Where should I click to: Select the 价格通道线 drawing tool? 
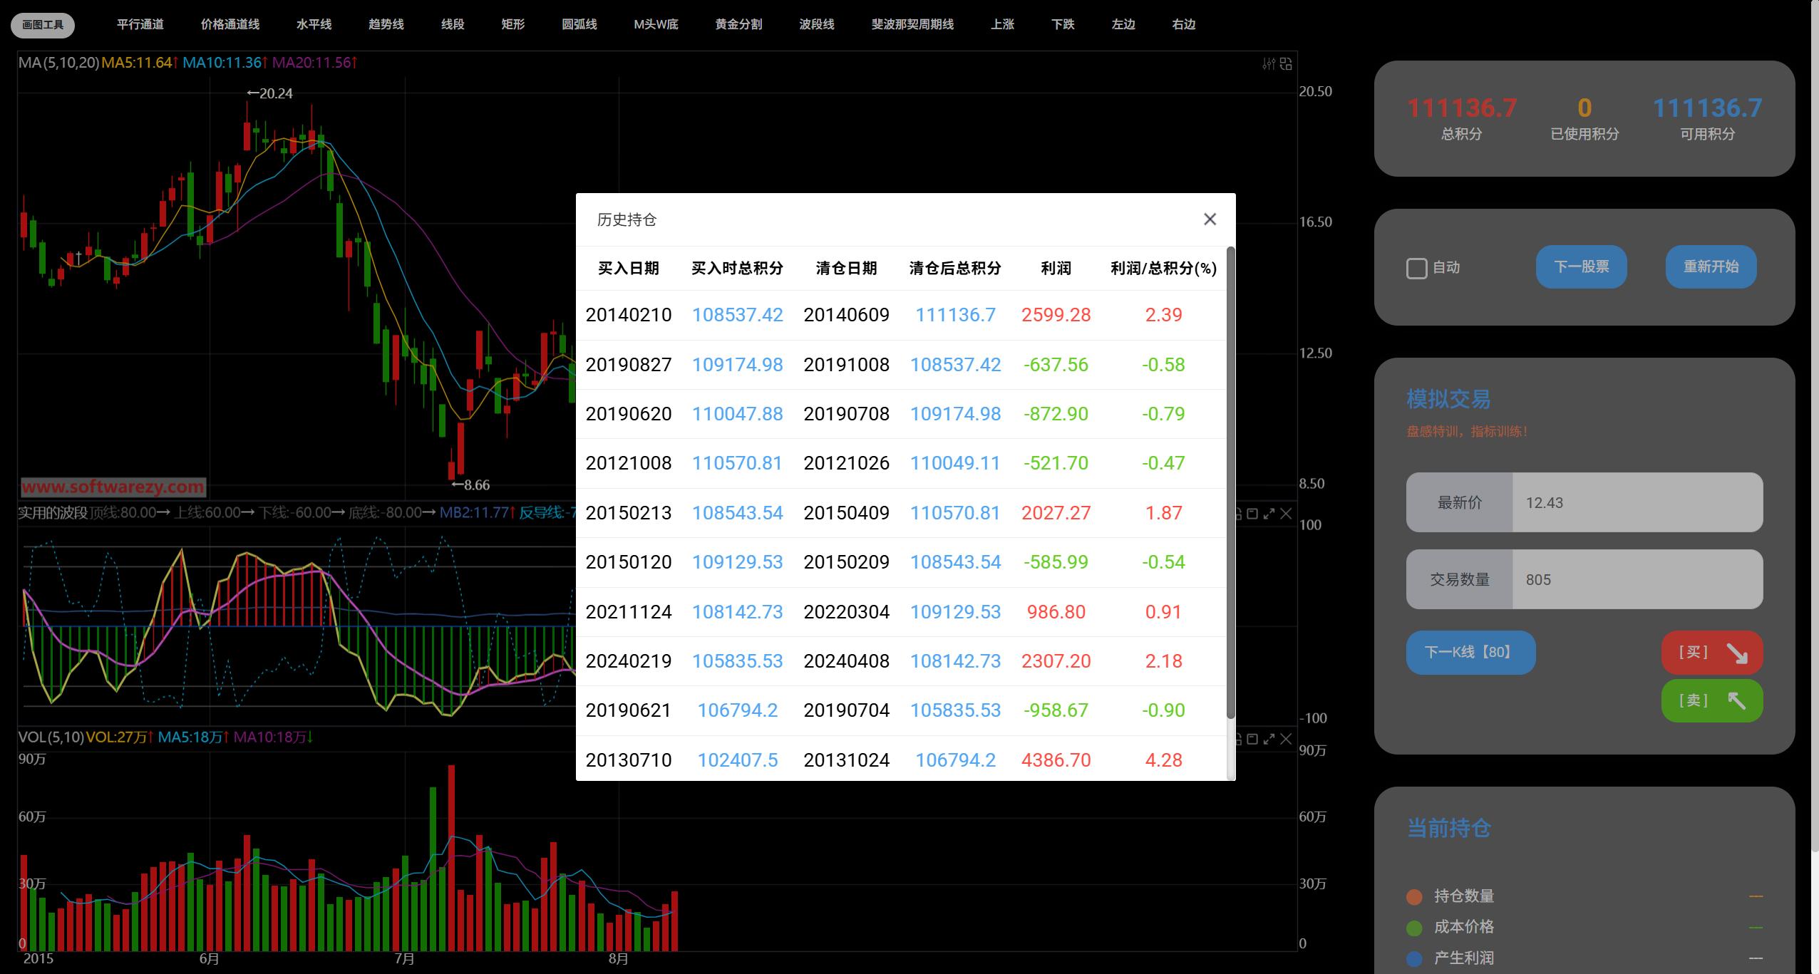click(230, 24)
